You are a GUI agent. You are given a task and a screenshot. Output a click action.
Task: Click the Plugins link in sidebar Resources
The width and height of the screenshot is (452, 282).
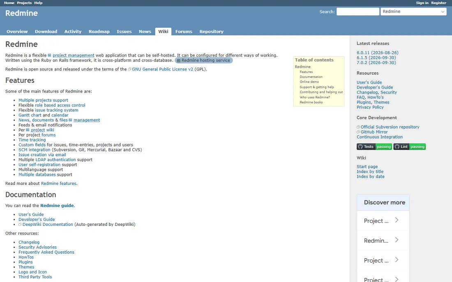(x=364, y=102)
